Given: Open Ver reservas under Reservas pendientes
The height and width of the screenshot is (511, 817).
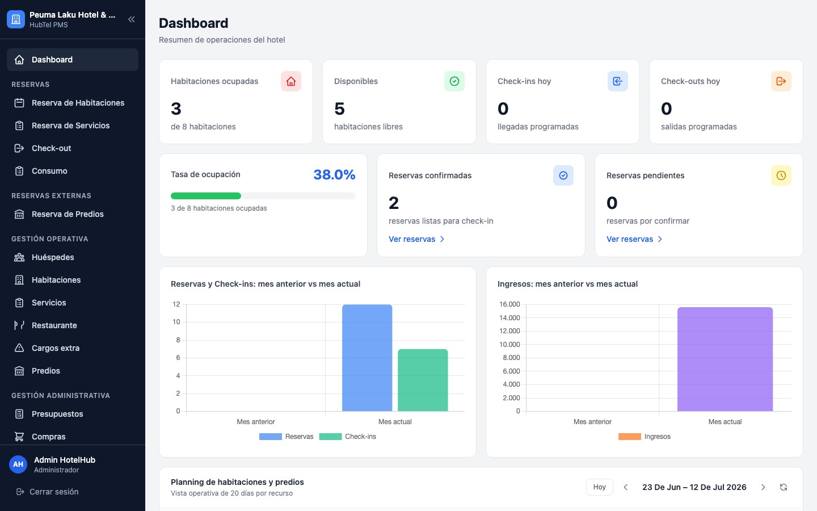Looking at the screenshot, I should pos(634,239).
